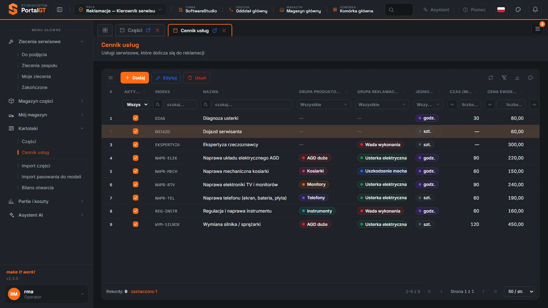Image resolution: width=548 pixels, height=308 pixels.
Task: Pop out the Części tab in new window
Action: pyautogui.click(x=148, y=30)
